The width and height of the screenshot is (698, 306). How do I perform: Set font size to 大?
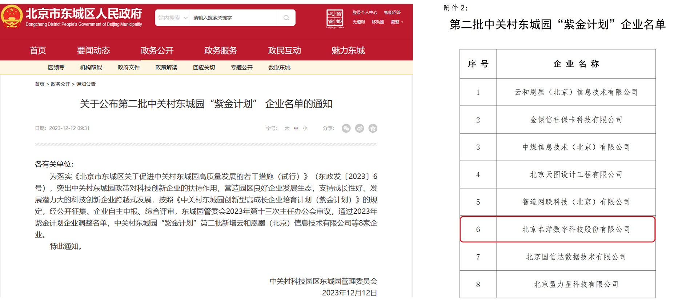click(287, 128)
